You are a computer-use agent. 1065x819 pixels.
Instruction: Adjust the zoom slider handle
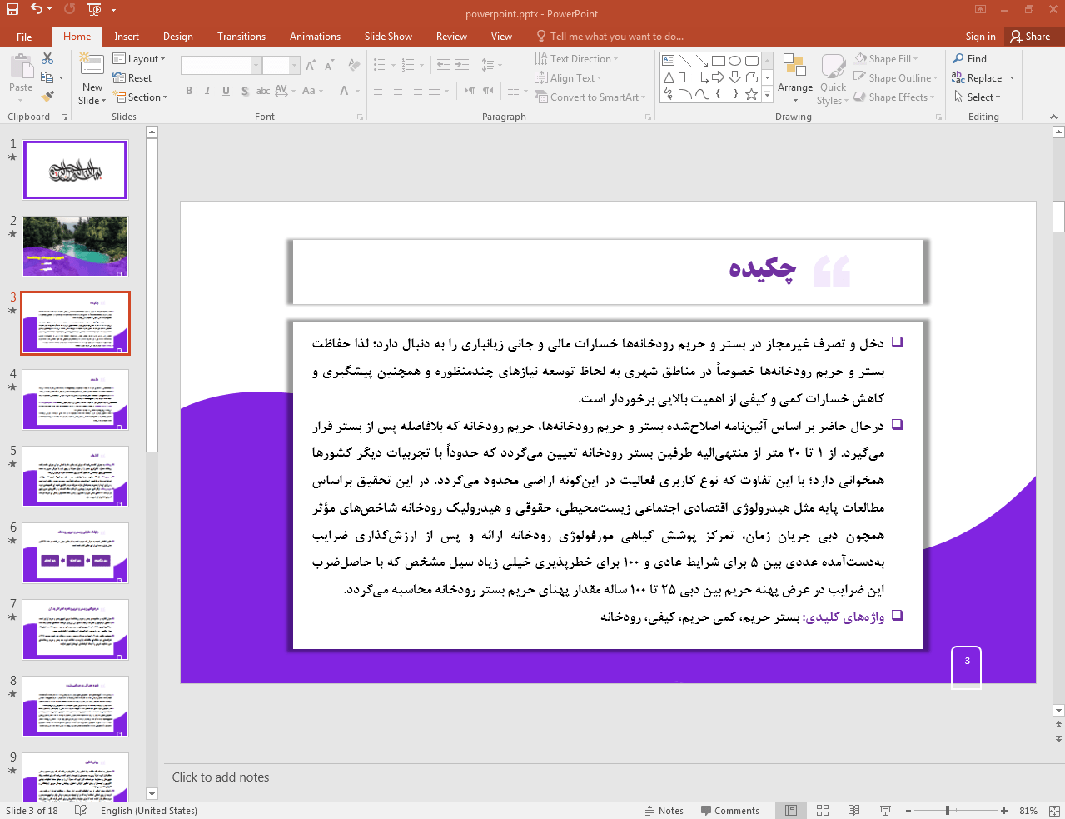coord(948,811)
